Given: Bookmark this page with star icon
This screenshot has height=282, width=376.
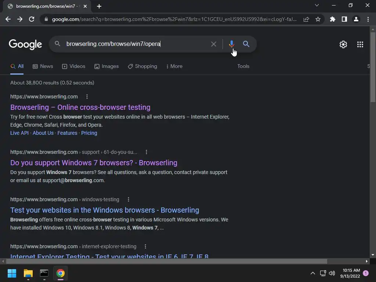Looking at the screenshot, I should tap(318, 19).
